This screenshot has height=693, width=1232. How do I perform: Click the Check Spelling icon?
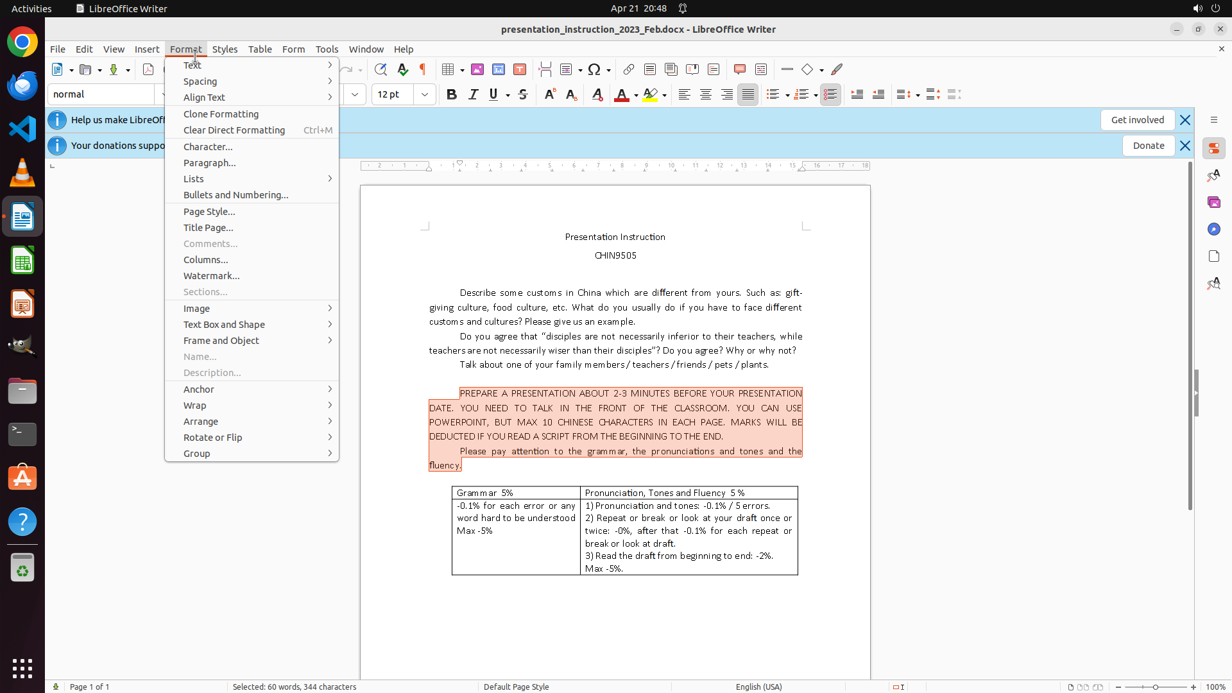tap(402, 69)
